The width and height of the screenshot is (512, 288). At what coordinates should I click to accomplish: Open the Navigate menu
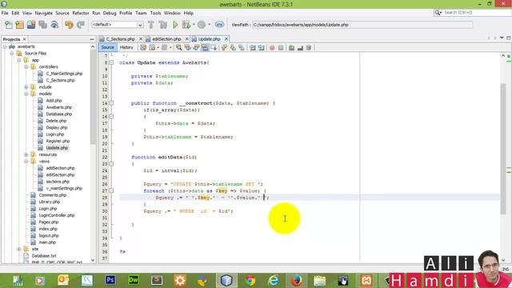point(44,13)
